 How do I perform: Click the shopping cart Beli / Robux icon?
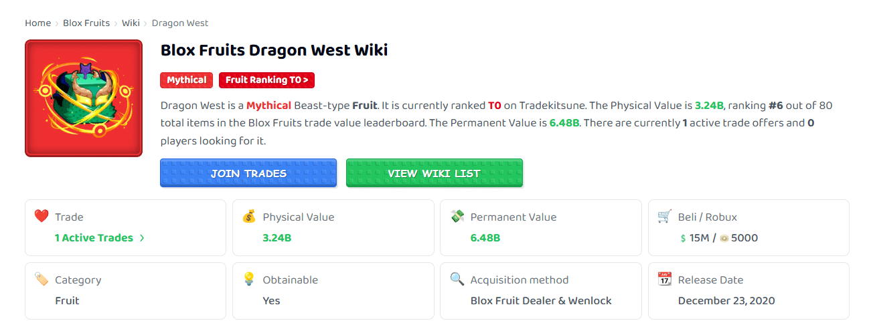coord(665,217)
